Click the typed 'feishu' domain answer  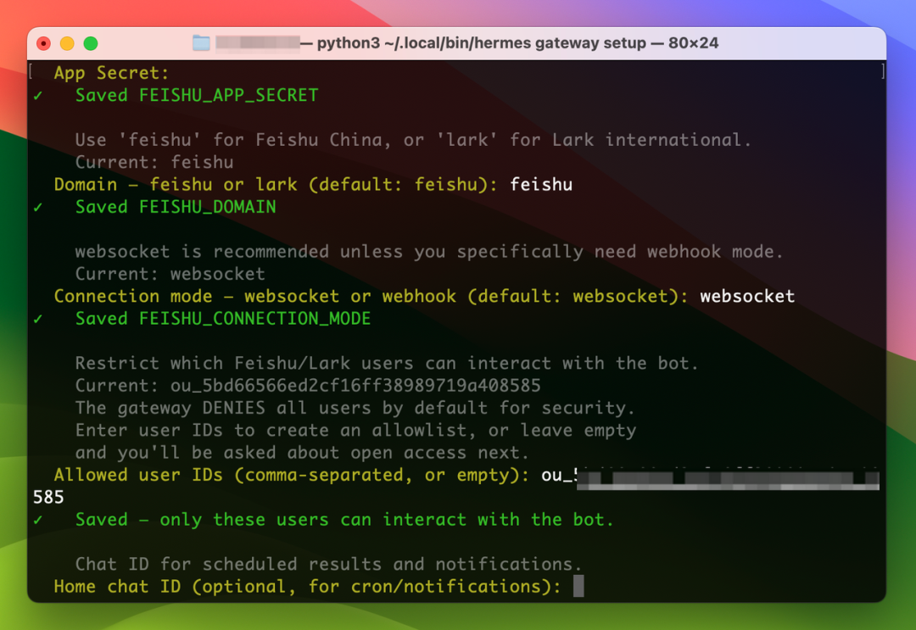pyautogui.click(x=541, y=185)
